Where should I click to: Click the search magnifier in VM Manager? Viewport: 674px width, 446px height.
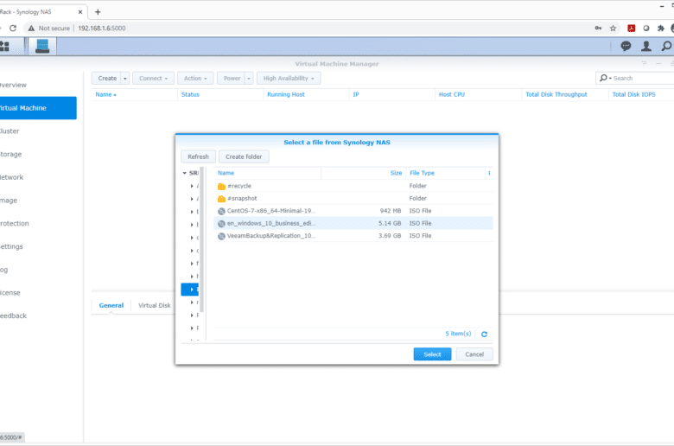(604, 78)
